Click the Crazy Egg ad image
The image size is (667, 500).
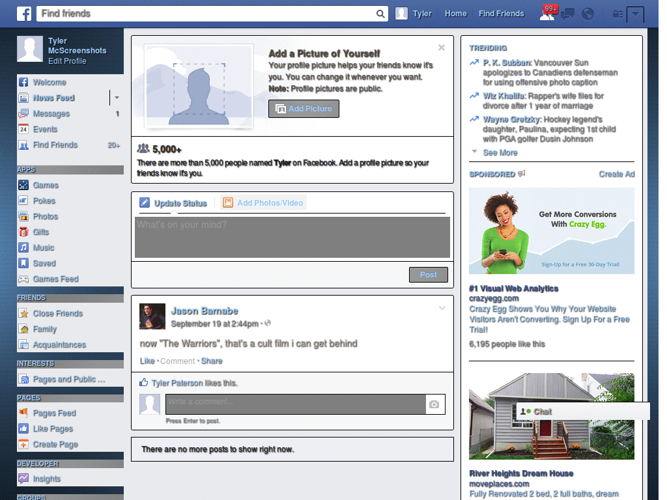[551, 231]
